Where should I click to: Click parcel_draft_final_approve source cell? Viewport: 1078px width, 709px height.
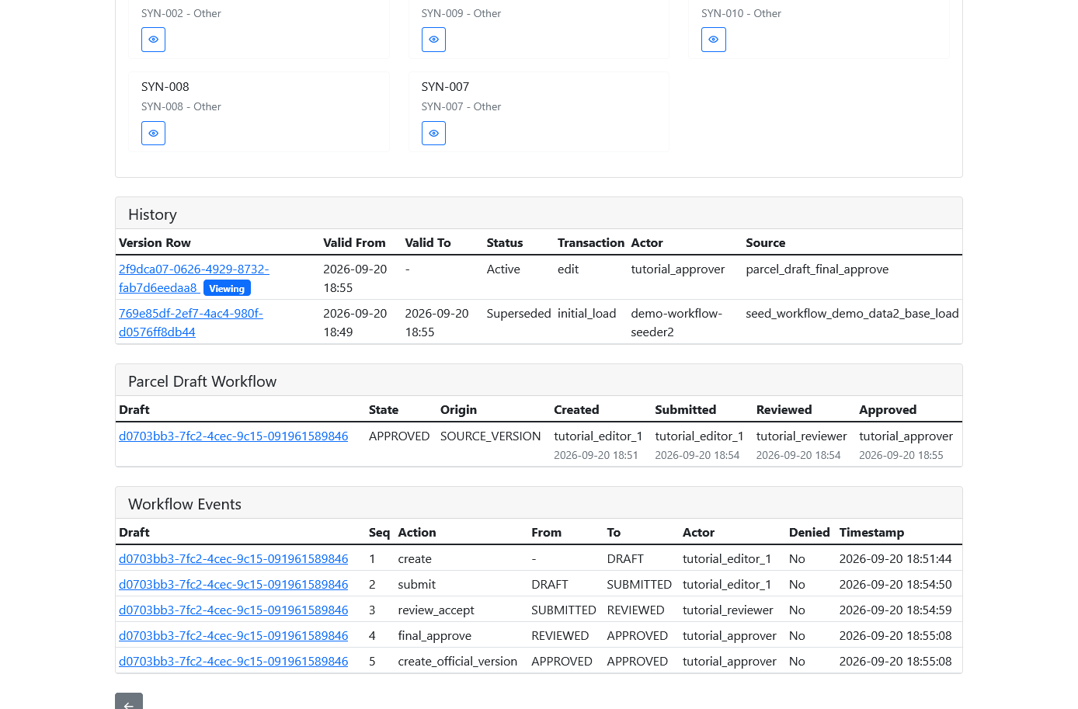[817, 269]
